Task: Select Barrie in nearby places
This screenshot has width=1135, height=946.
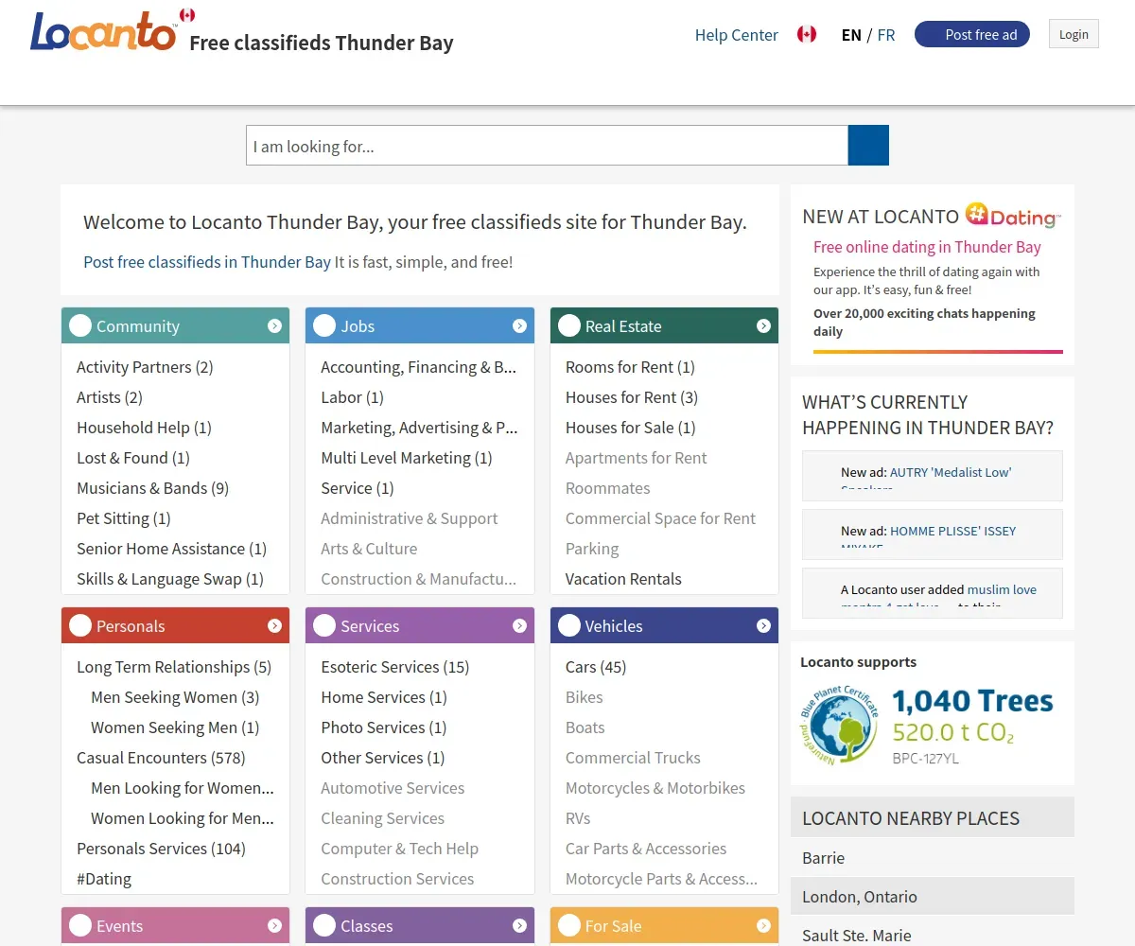Action: point(933,858)
